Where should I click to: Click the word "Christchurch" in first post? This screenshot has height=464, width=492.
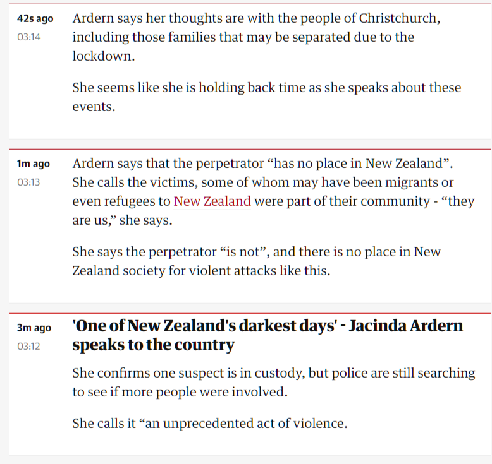coord(398,18)
